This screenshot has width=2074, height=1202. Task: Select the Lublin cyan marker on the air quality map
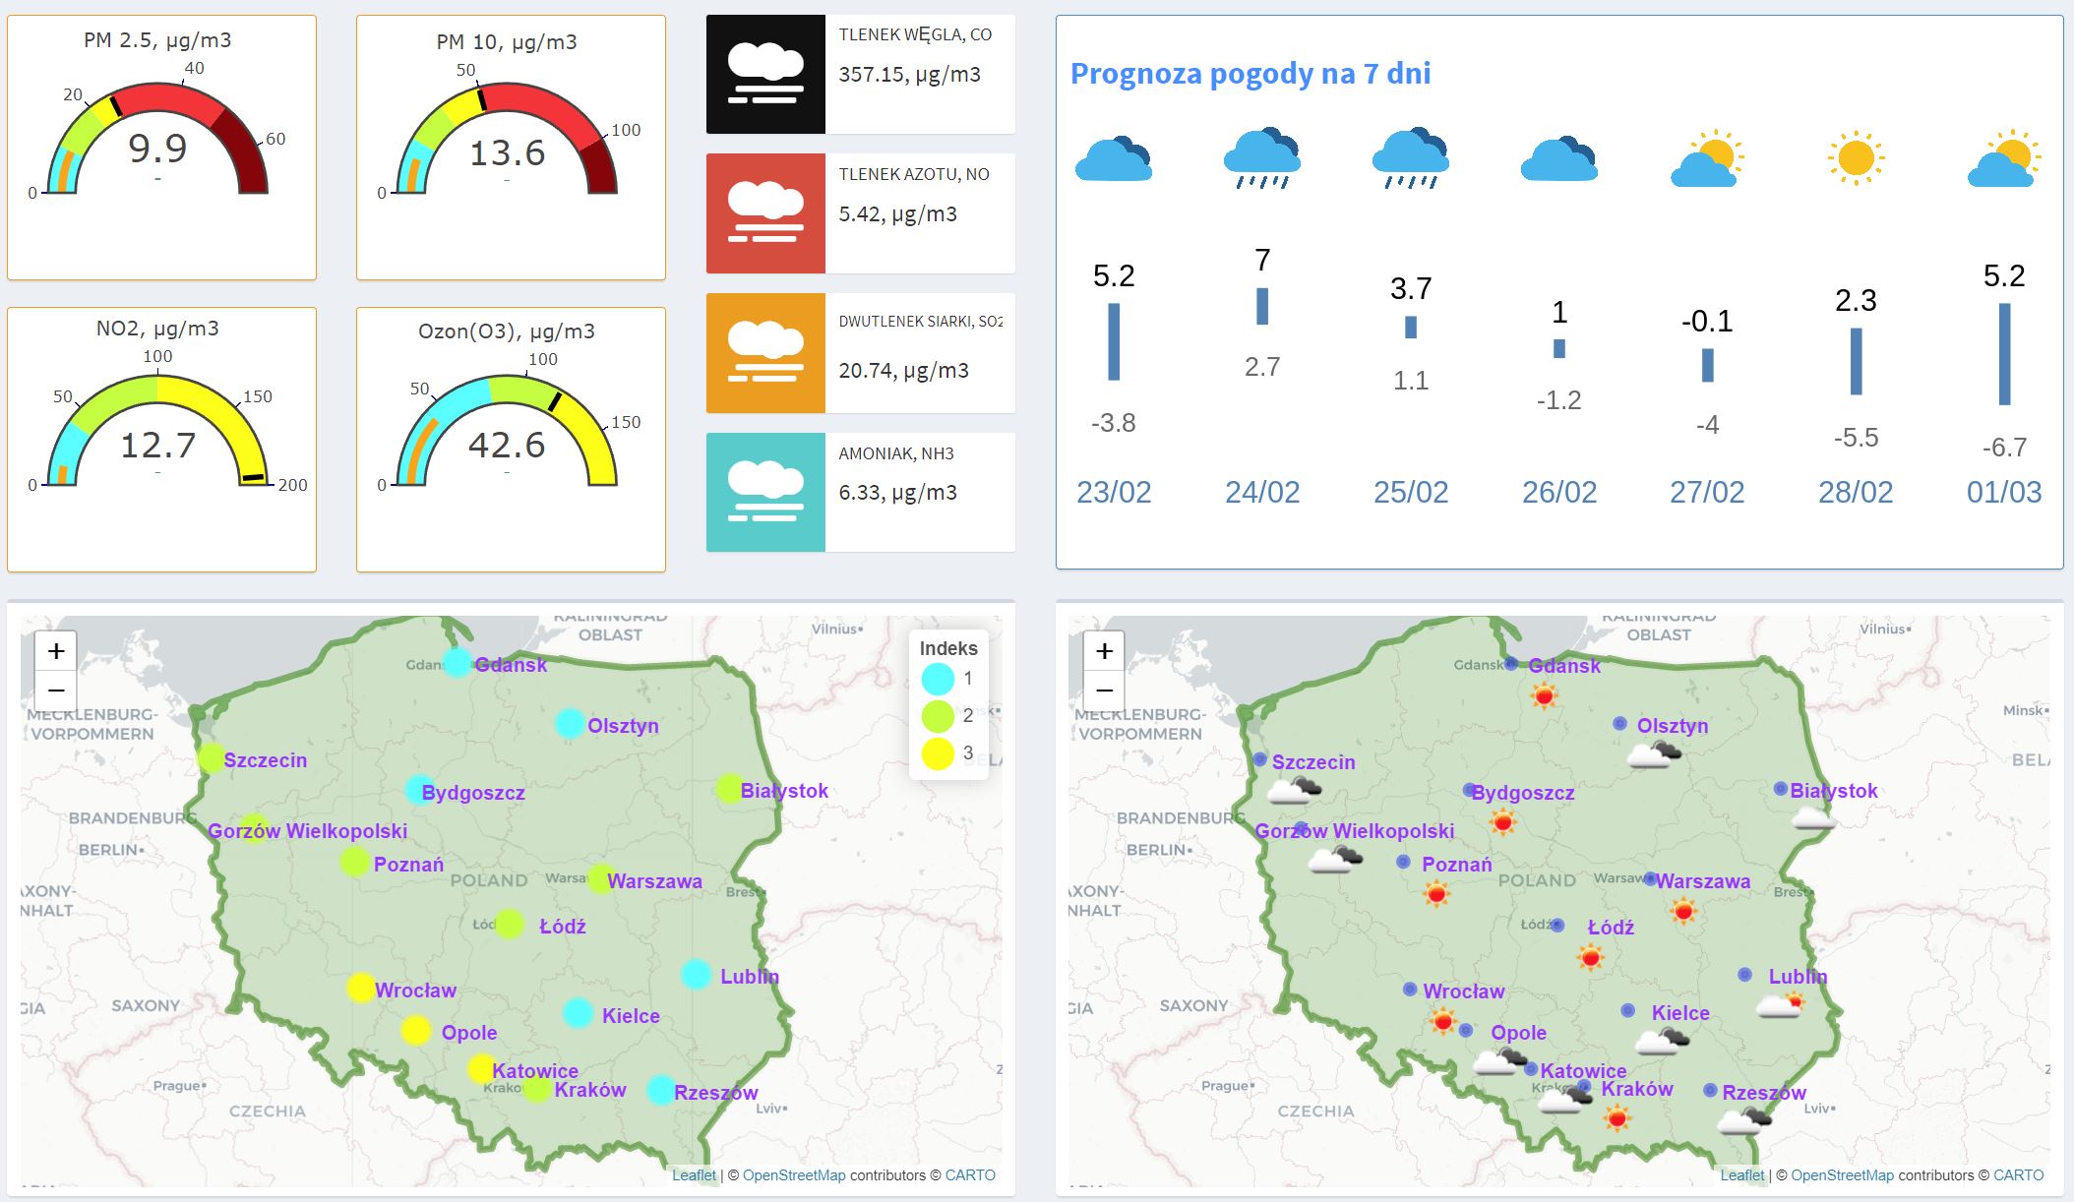coord(696,975)
